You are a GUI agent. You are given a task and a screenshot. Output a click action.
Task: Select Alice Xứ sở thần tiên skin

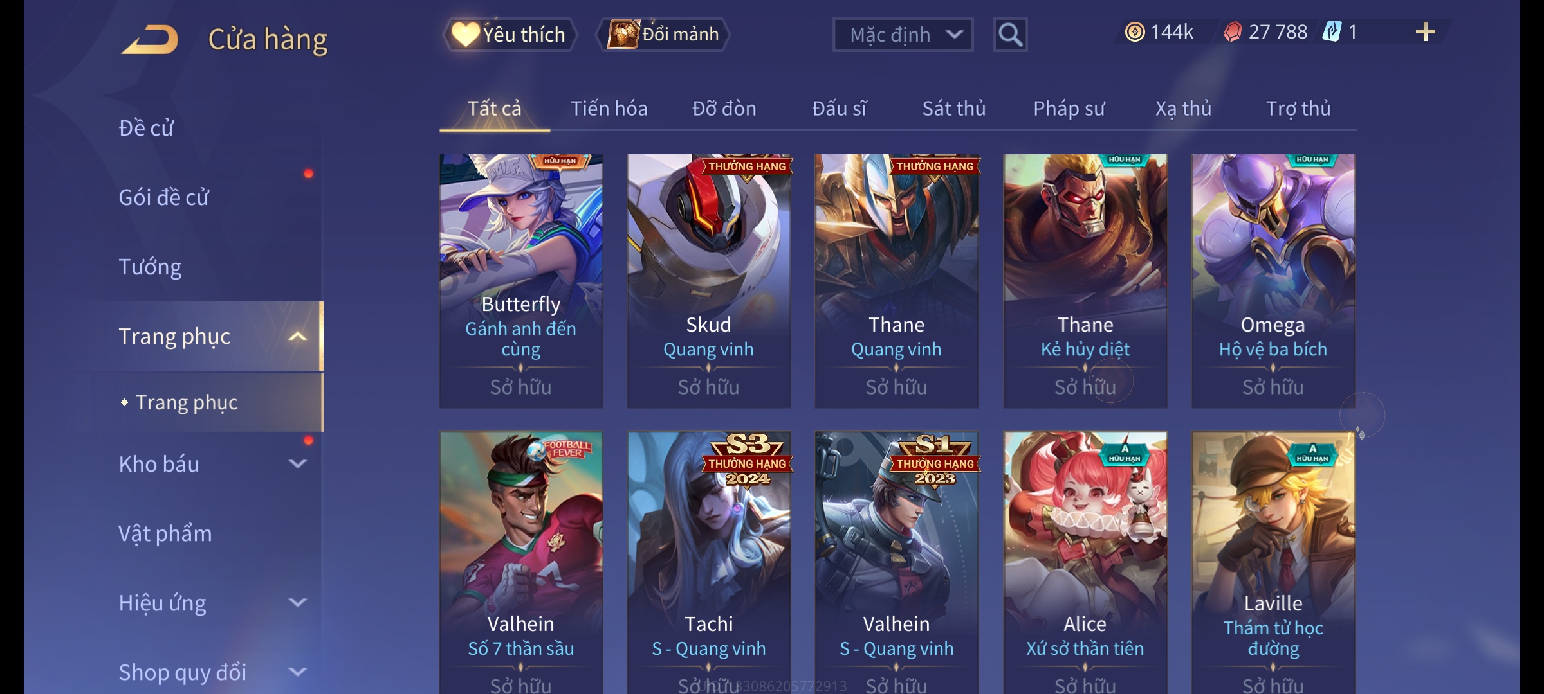1085,562
